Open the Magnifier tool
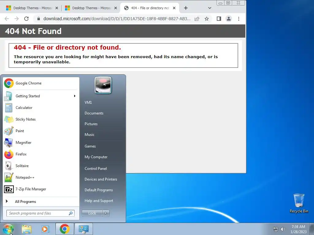Image resolution: width=314 pixels, height=235 pixels. 41,143
